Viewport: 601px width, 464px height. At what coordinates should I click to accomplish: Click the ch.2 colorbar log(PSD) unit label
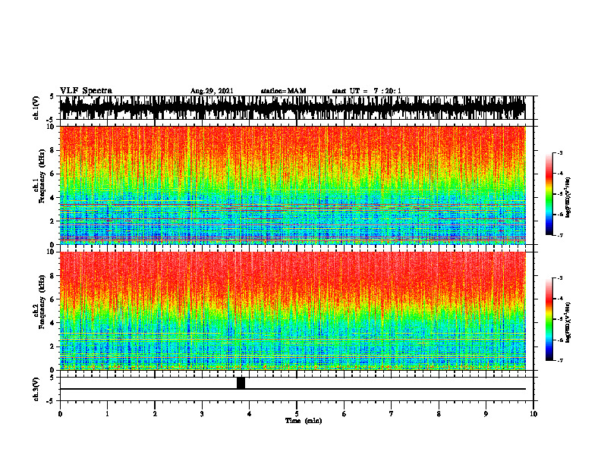(x=568, y=322)
